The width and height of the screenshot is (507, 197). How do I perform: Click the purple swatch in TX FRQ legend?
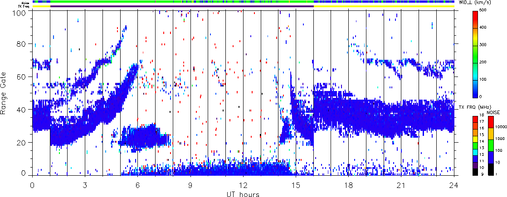click(x=475, y=165)
